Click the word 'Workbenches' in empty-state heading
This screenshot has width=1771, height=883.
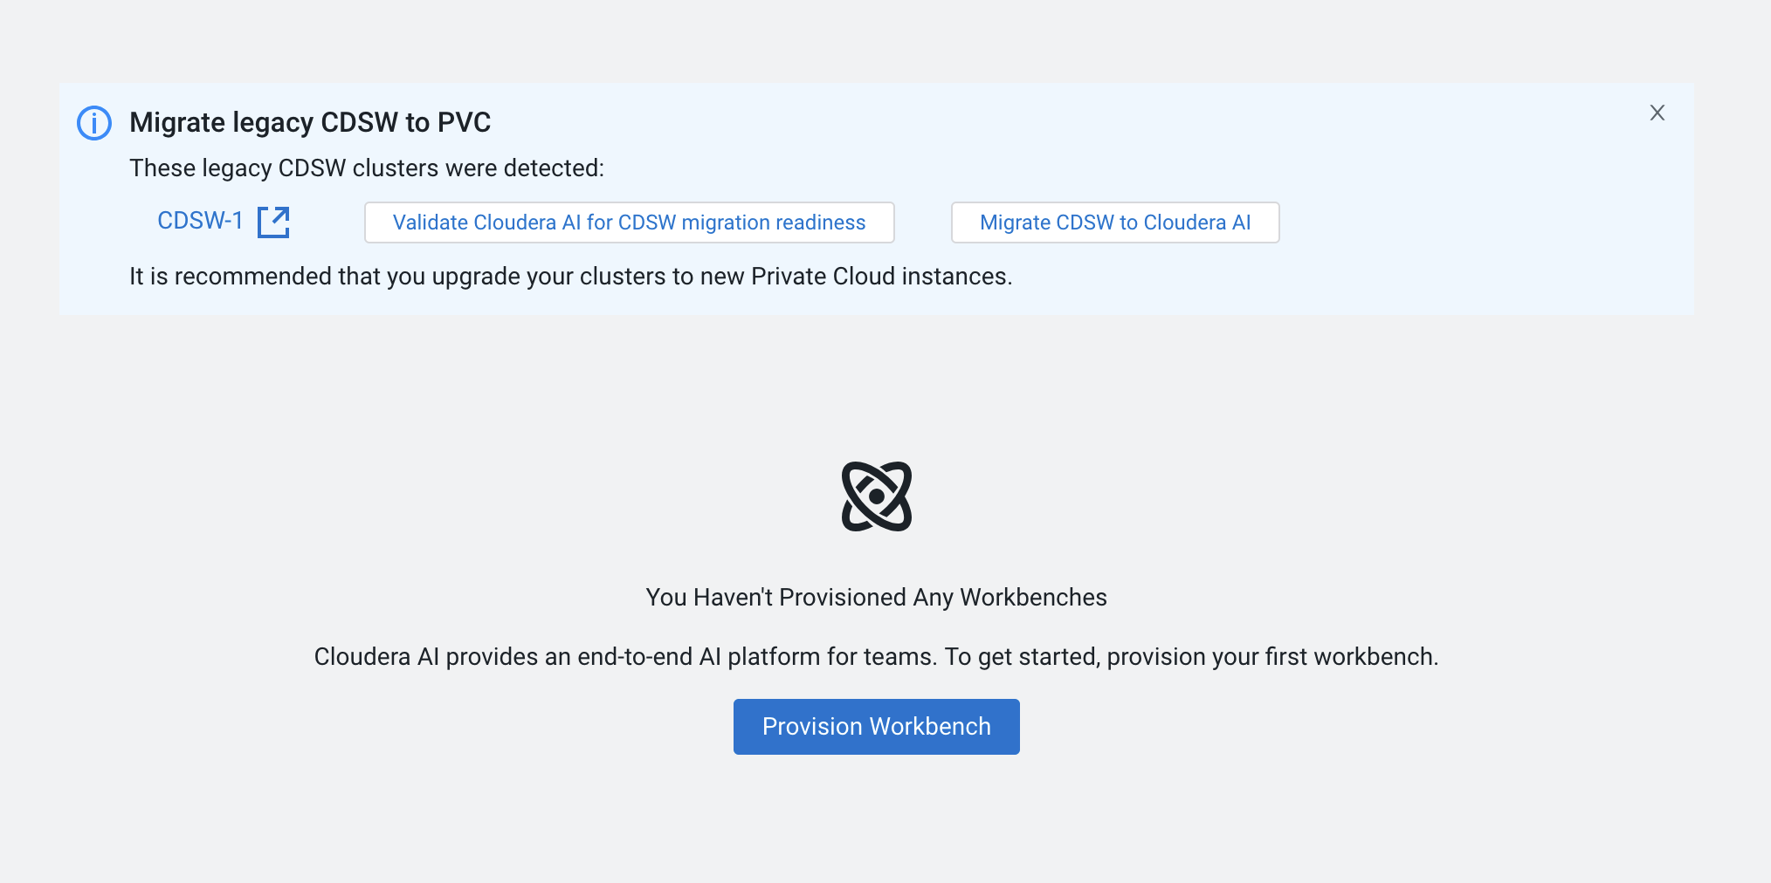tap(1033, 598)
